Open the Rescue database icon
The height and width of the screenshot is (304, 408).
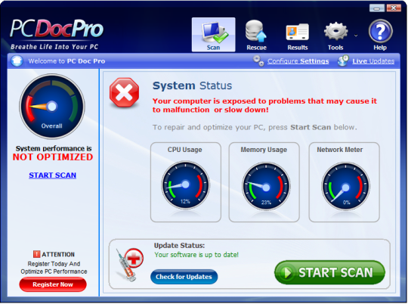pyautogui.click(x=256, y=31)
